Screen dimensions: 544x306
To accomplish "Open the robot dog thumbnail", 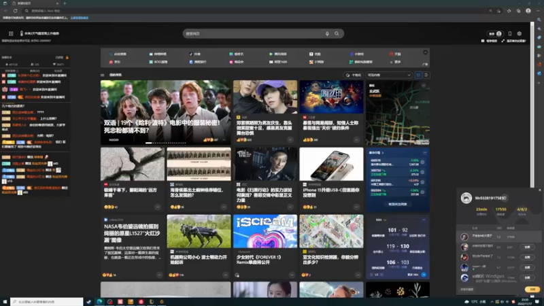I will click(x=199, y=231).
